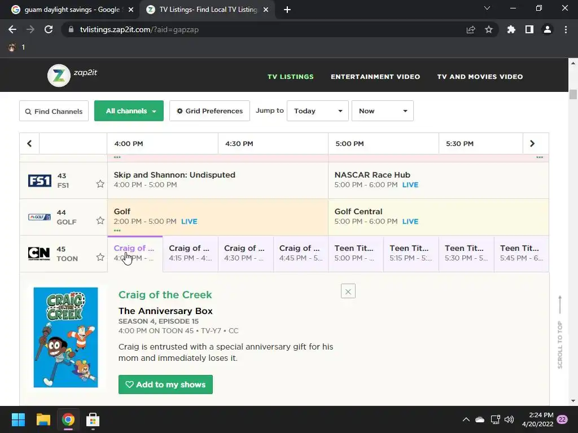
Task: Select the TV Listings nav item
Action: point(291,77)
